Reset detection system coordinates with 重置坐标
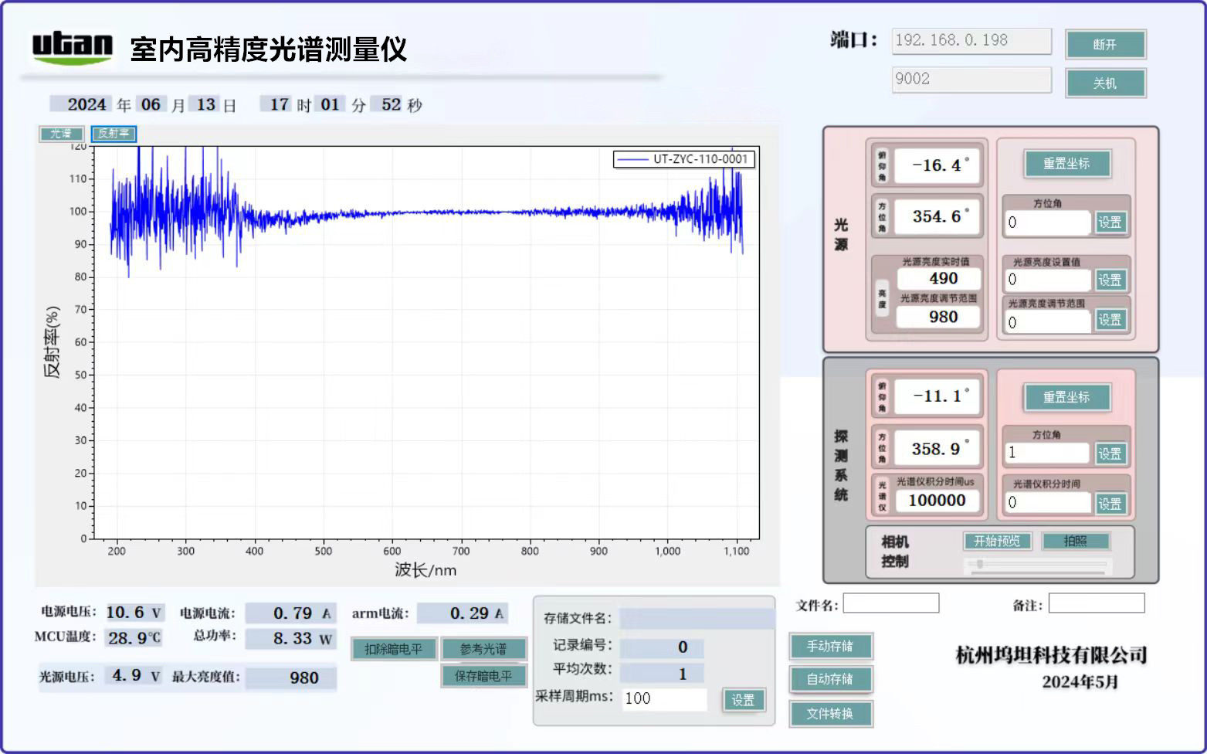The width and height of the screenshot is (1207, 754). (1068, 397)
